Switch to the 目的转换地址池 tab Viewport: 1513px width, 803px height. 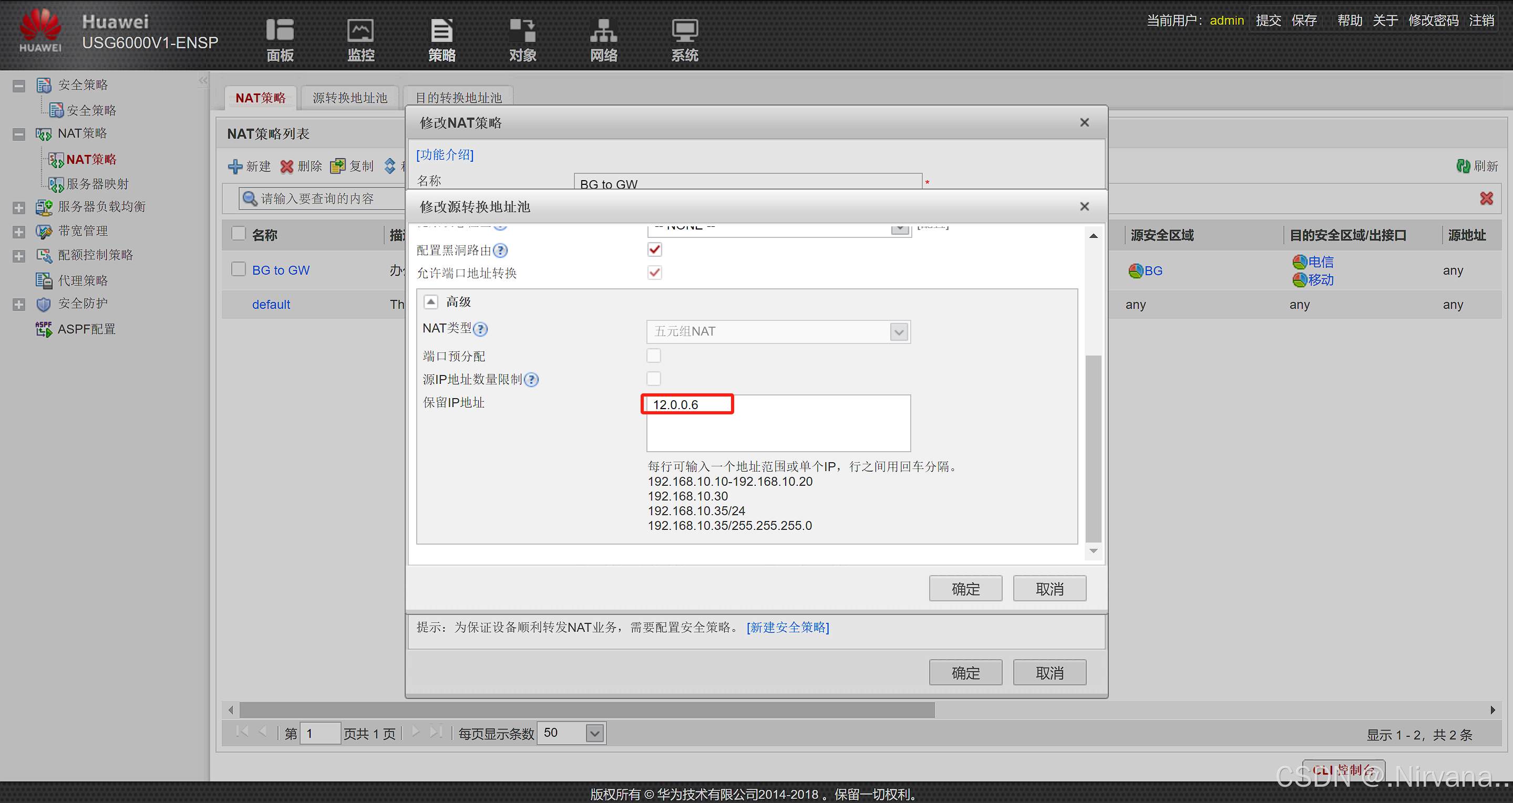tap(458, 98)
